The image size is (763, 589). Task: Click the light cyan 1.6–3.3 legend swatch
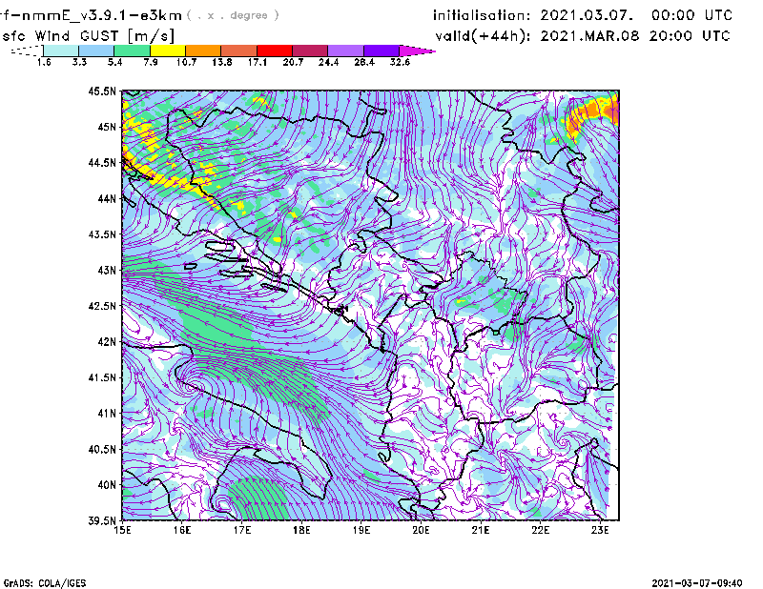point(61,51)
